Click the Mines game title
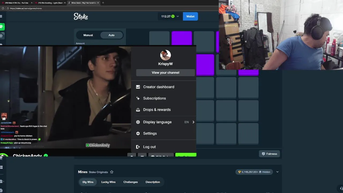The width and height of the screenshot is (343, 193). [x=83, y=172]
